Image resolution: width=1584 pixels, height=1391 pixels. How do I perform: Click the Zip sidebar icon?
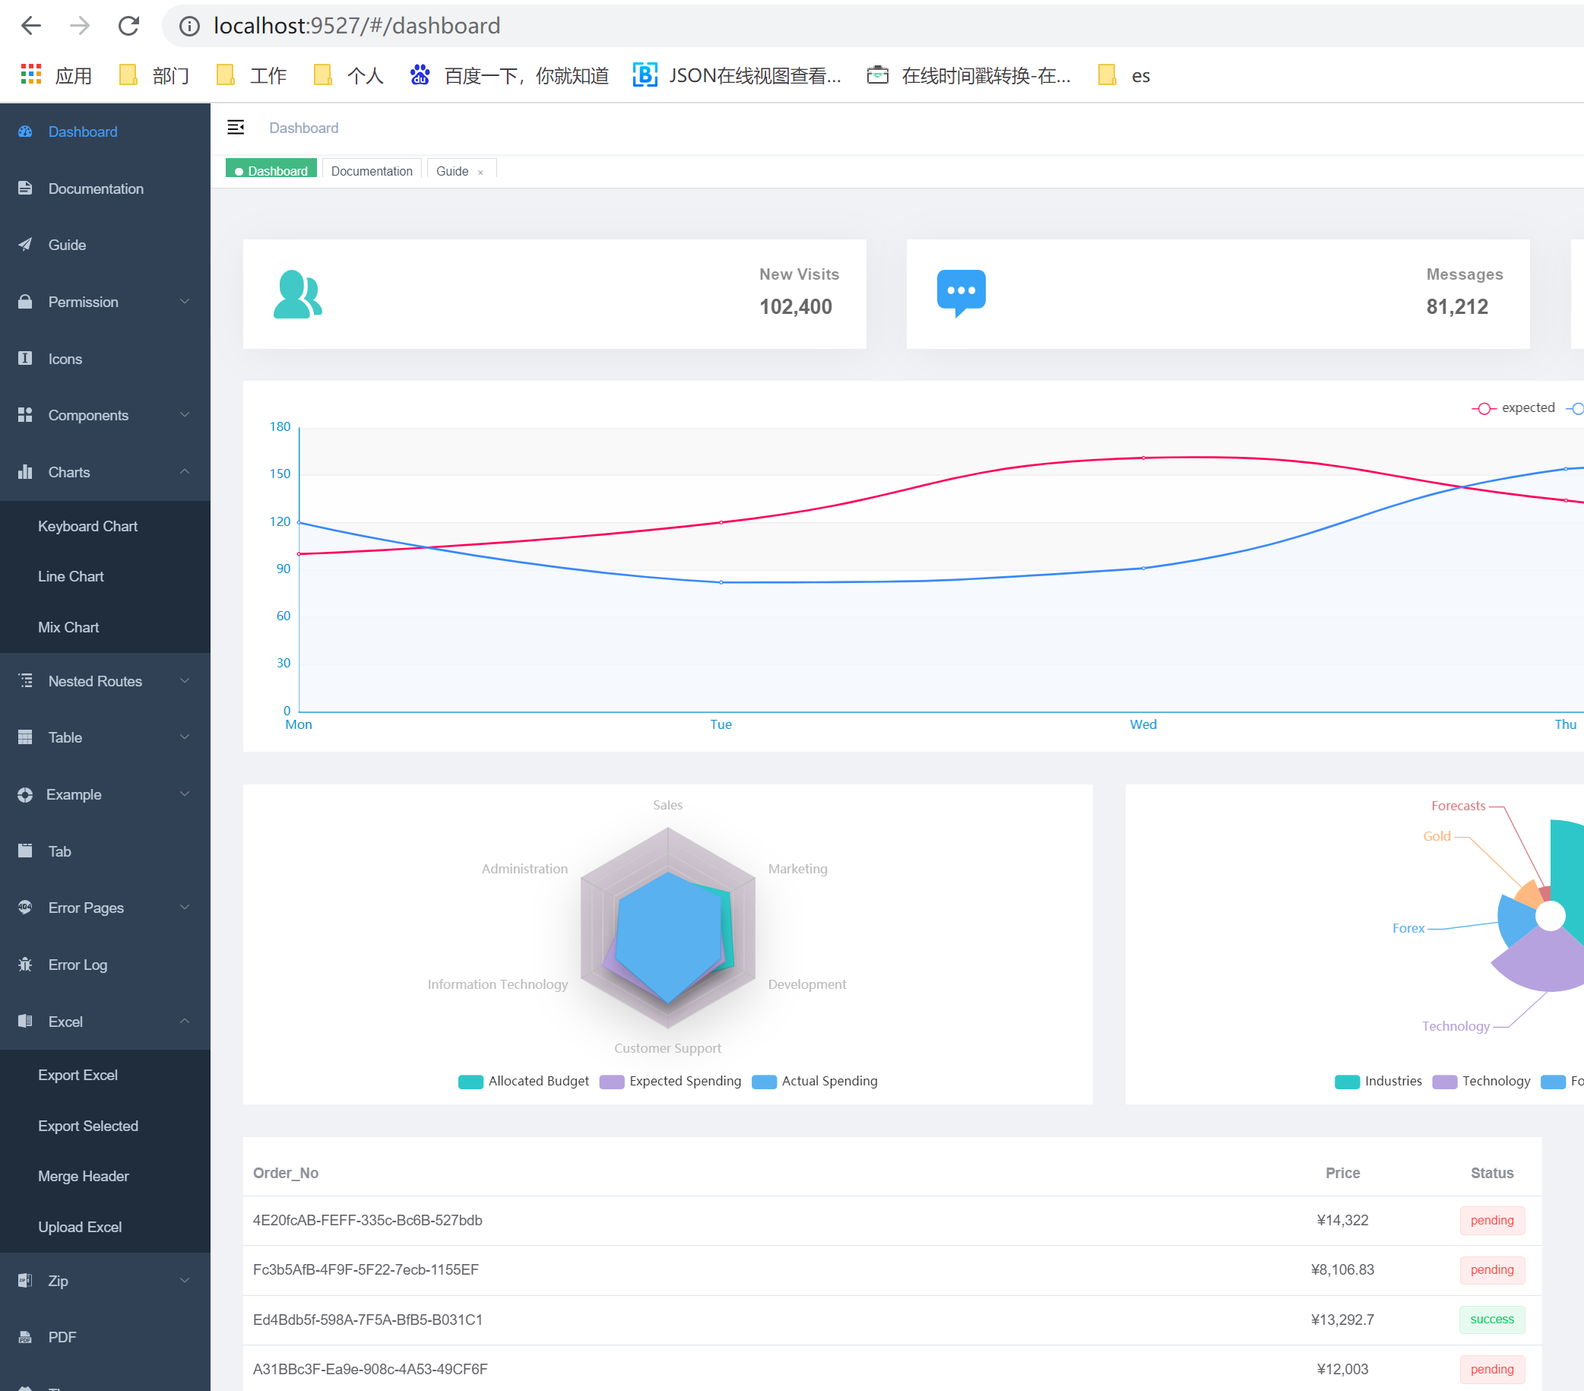[25, 1280]
